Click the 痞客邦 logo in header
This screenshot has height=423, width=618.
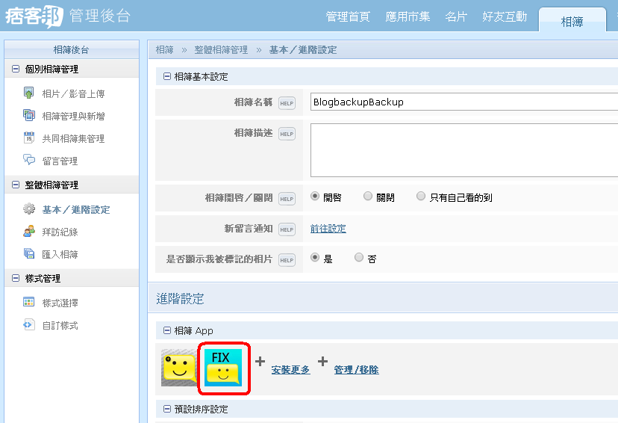click(x=34, y=16)
